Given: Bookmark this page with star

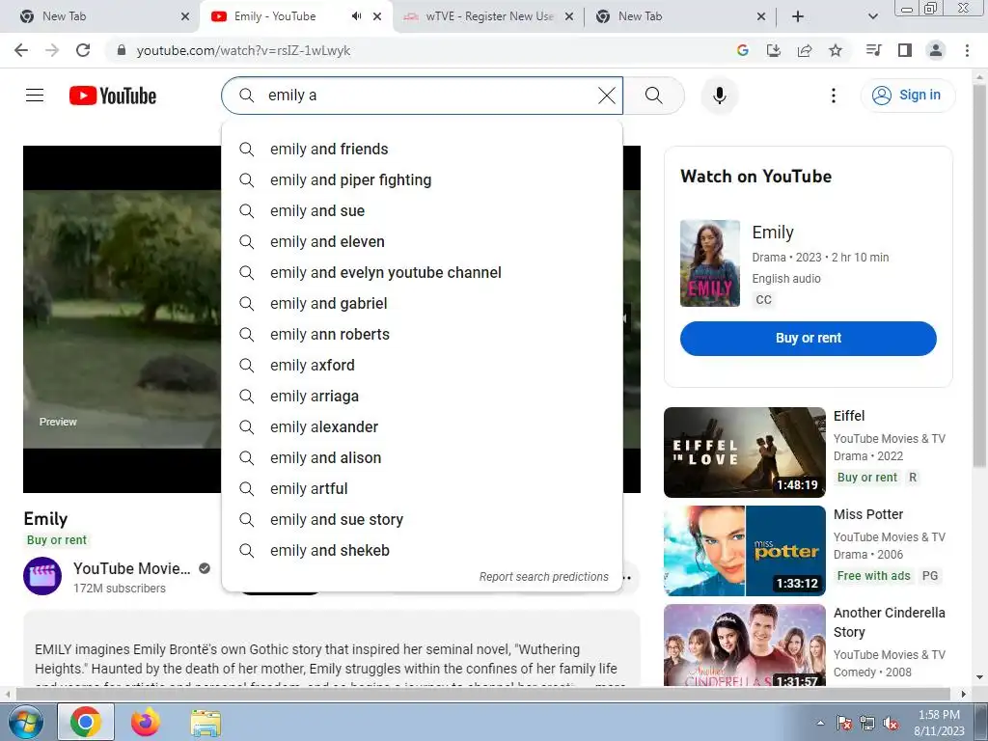Looking at the screenshot, I should tap(836, 50).
